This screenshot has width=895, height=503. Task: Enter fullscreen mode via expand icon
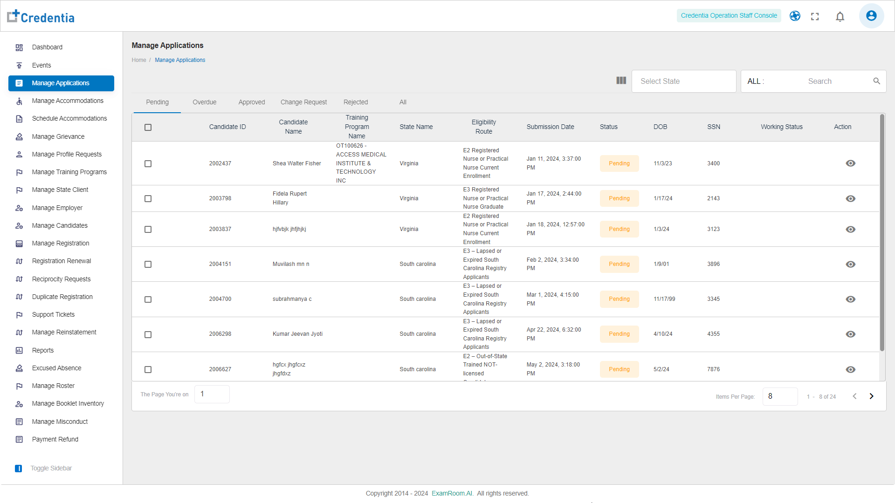tap(815, 17)
